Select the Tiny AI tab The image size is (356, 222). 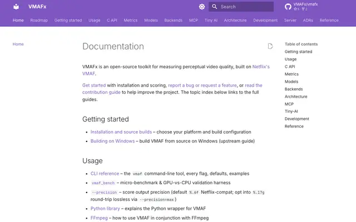tap(211, 20)
